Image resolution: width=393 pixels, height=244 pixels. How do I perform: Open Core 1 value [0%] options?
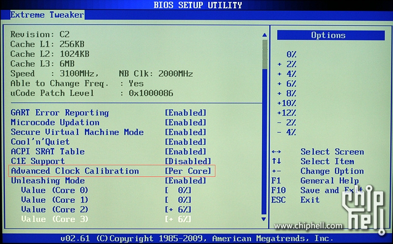(178, 200)
